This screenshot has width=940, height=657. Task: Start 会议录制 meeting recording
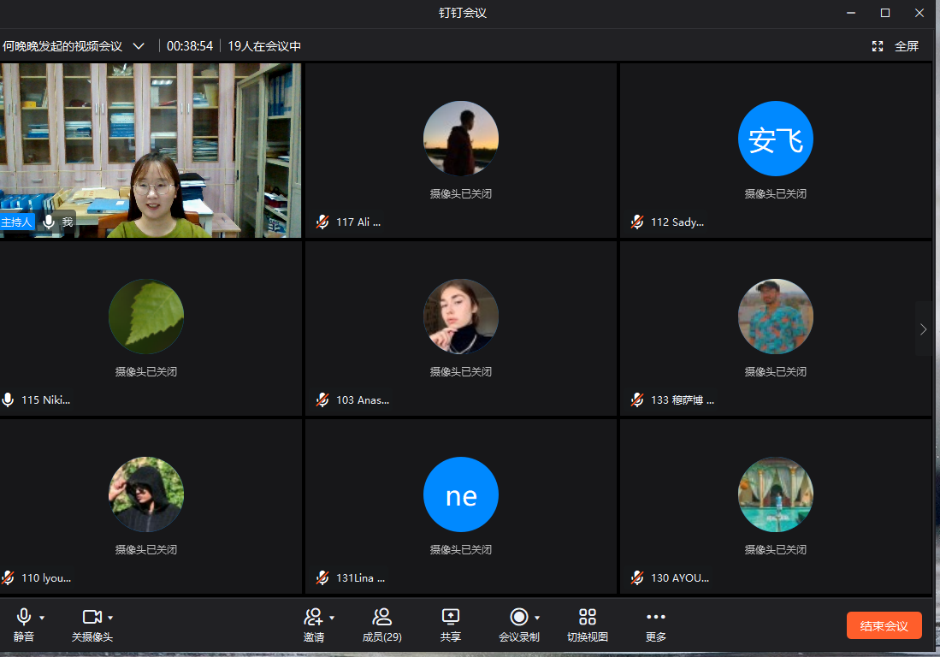click(x=518, y=617)
